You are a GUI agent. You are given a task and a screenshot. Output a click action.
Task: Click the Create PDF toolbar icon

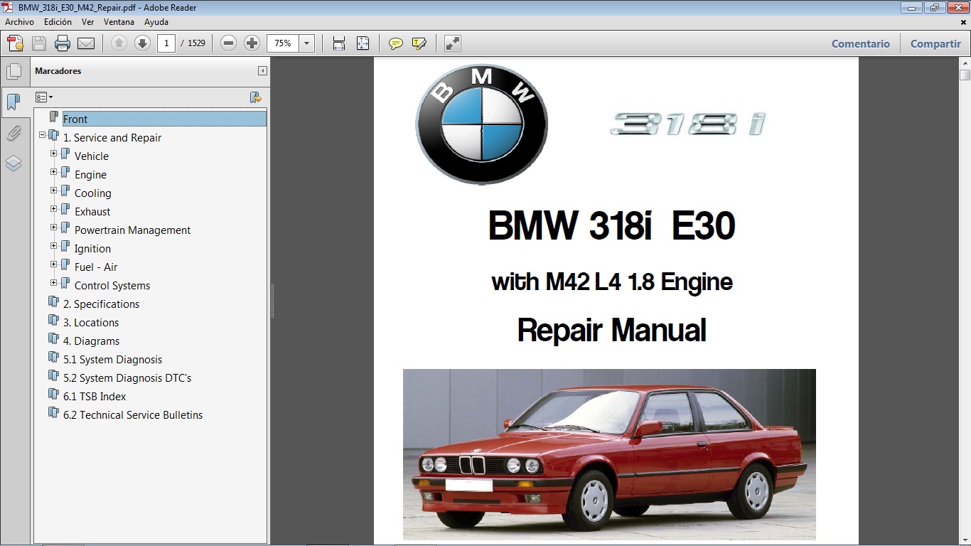tap(14, 43)
